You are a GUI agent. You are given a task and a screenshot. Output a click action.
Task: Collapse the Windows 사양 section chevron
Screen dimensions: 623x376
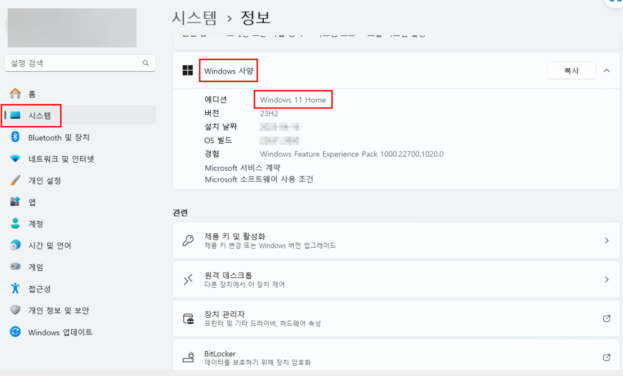pos(607,71)
